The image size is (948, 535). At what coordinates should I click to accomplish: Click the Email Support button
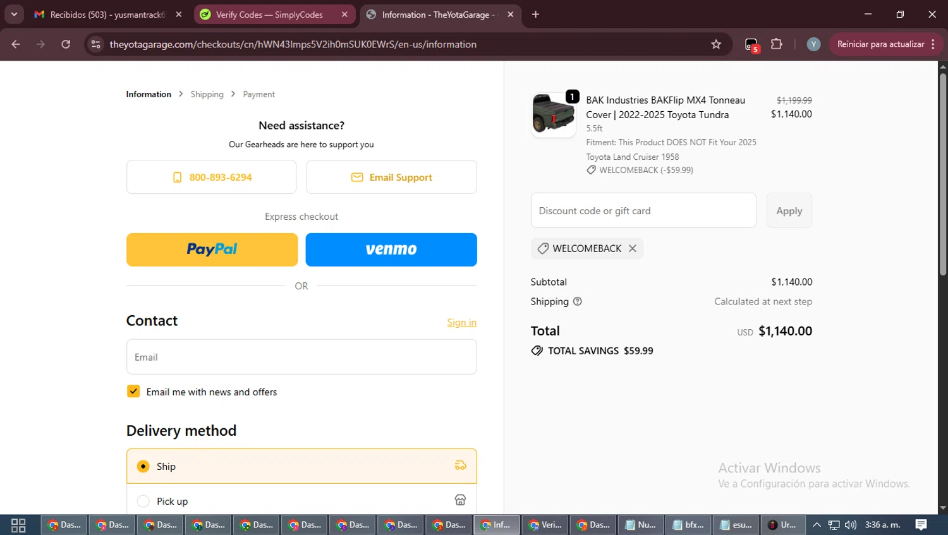392,177
